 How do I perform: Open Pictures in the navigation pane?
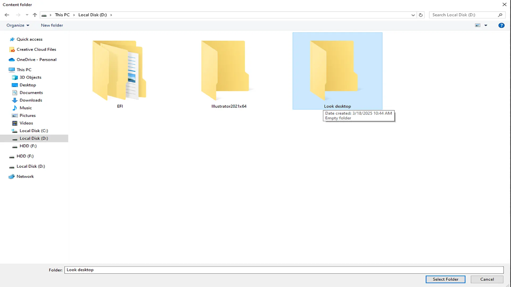(27, 116)
